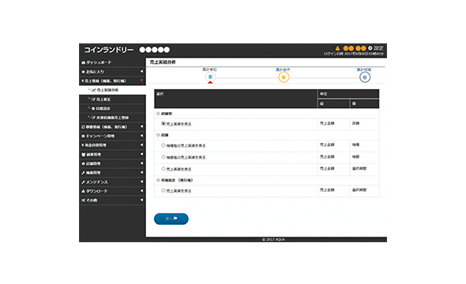
Task: Open the 設定 link in the header
Action: point(378,48)
